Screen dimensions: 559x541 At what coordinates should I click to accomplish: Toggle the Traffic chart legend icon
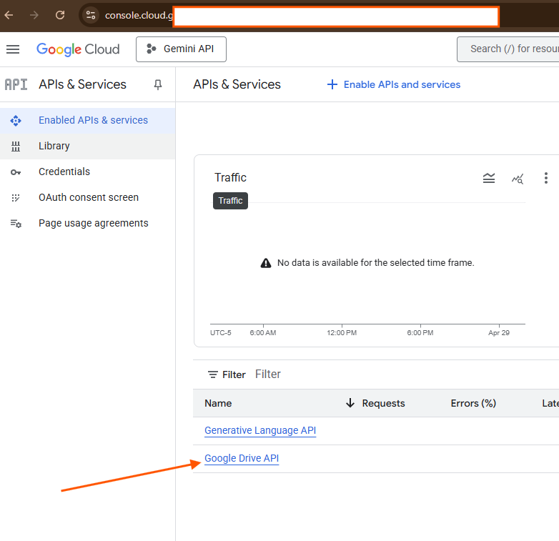[x=489, y=178]
